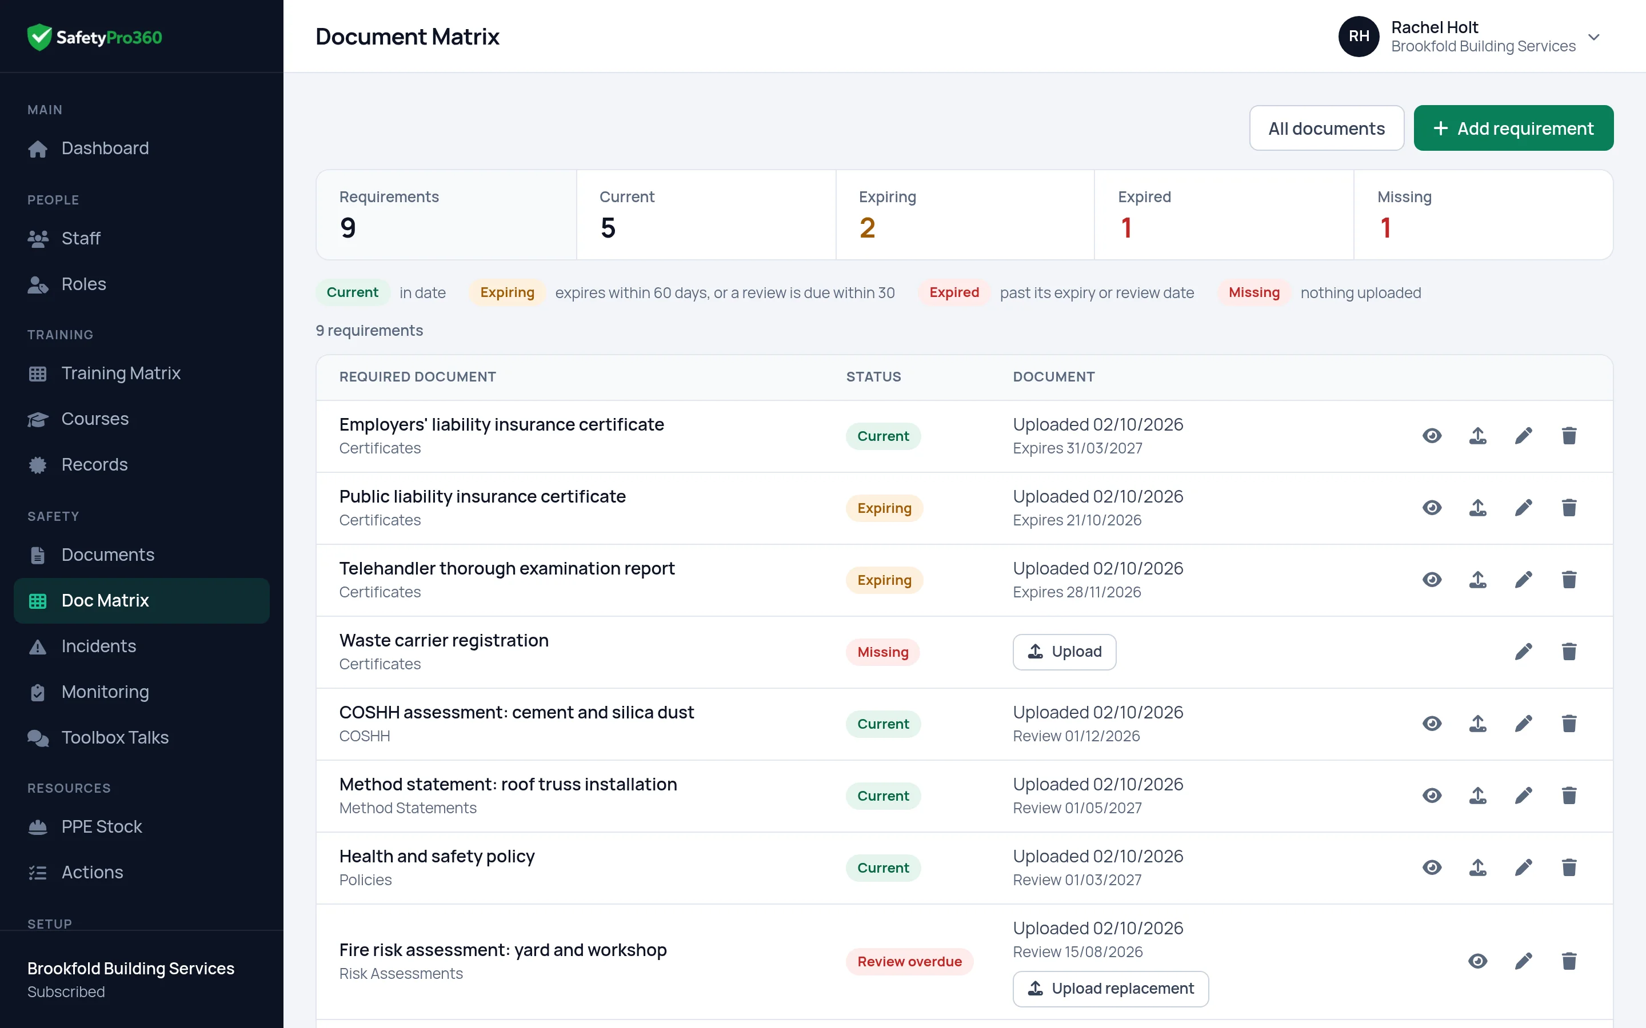Screen dimensions: 1646x1028
Task: Edit the Telehandler thorough examination report requirement
Action: coord(1523,580)
